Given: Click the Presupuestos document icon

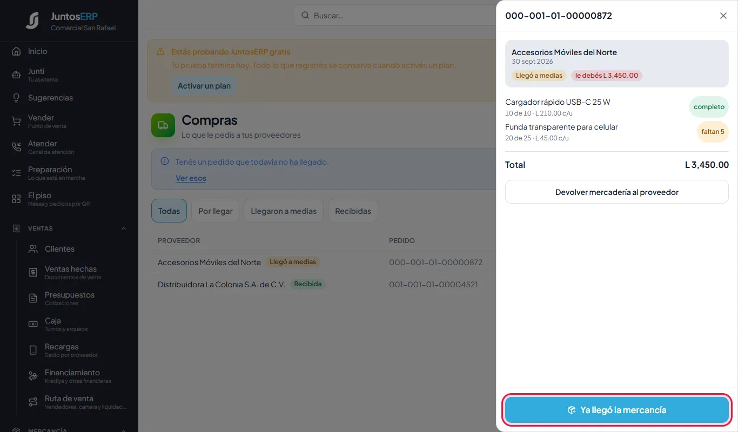Looking at the screenshot, I should (x=33, y=299).
